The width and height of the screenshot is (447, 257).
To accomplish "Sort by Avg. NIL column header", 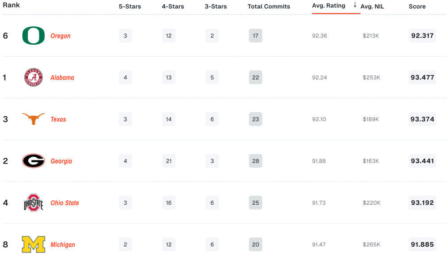I will click(x=372, y=7).
